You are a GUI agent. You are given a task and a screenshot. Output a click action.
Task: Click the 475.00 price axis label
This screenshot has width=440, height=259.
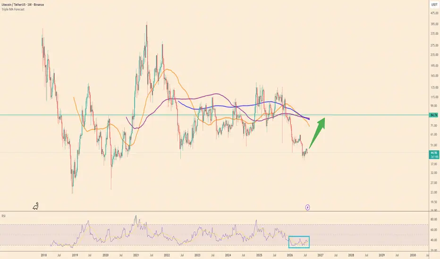pos(434,13)
